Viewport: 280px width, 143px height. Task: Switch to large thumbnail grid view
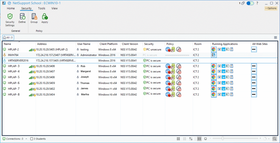click(178, 139)
